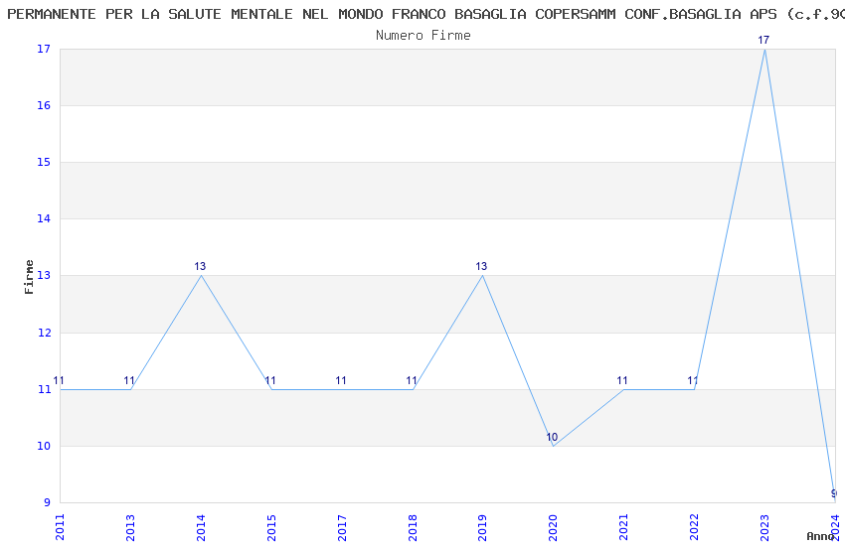Screen dimensions: 845x546
Task: Select the y-axis tick value 15
Action: click(x=44, y=162)
